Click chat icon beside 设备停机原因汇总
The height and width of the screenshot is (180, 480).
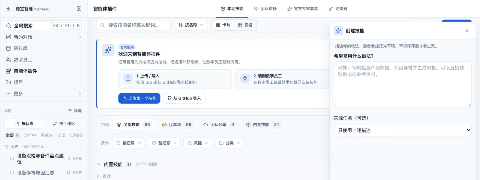click(x=12, y=173)
